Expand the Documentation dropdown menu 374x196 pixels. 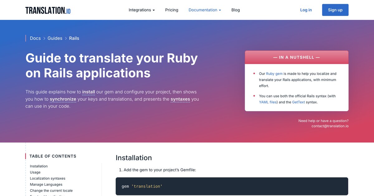(205, 10)
